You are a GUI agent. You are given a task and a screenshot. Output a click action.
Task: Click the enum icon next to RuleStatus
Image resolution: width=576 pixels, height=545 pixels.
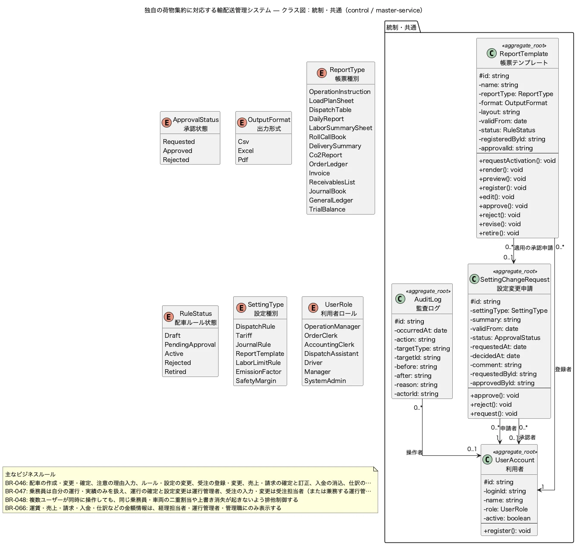point(169,317)
